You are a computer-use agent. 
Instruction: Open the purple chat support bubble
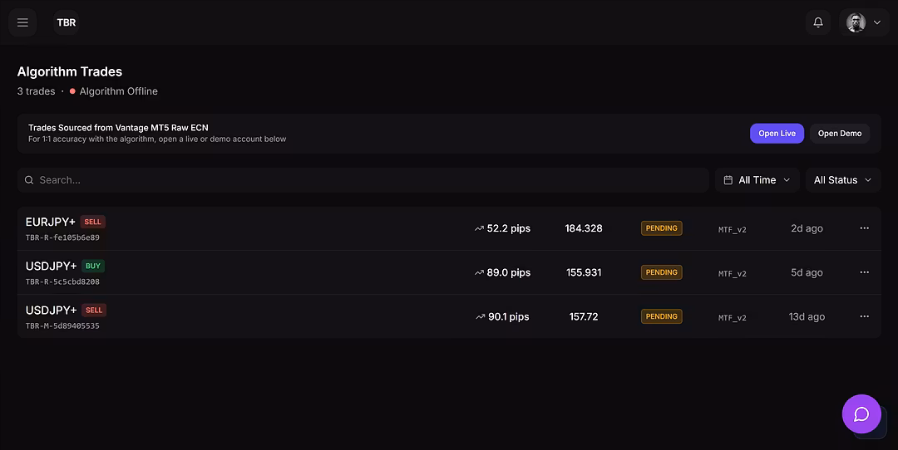pyautogui.click(x=861, y=413)
